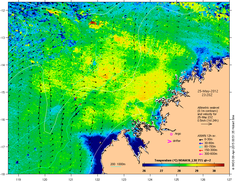Click the longitude axis label 124
This screenshot has width=235, height=182.
click(x=150, y=179)
